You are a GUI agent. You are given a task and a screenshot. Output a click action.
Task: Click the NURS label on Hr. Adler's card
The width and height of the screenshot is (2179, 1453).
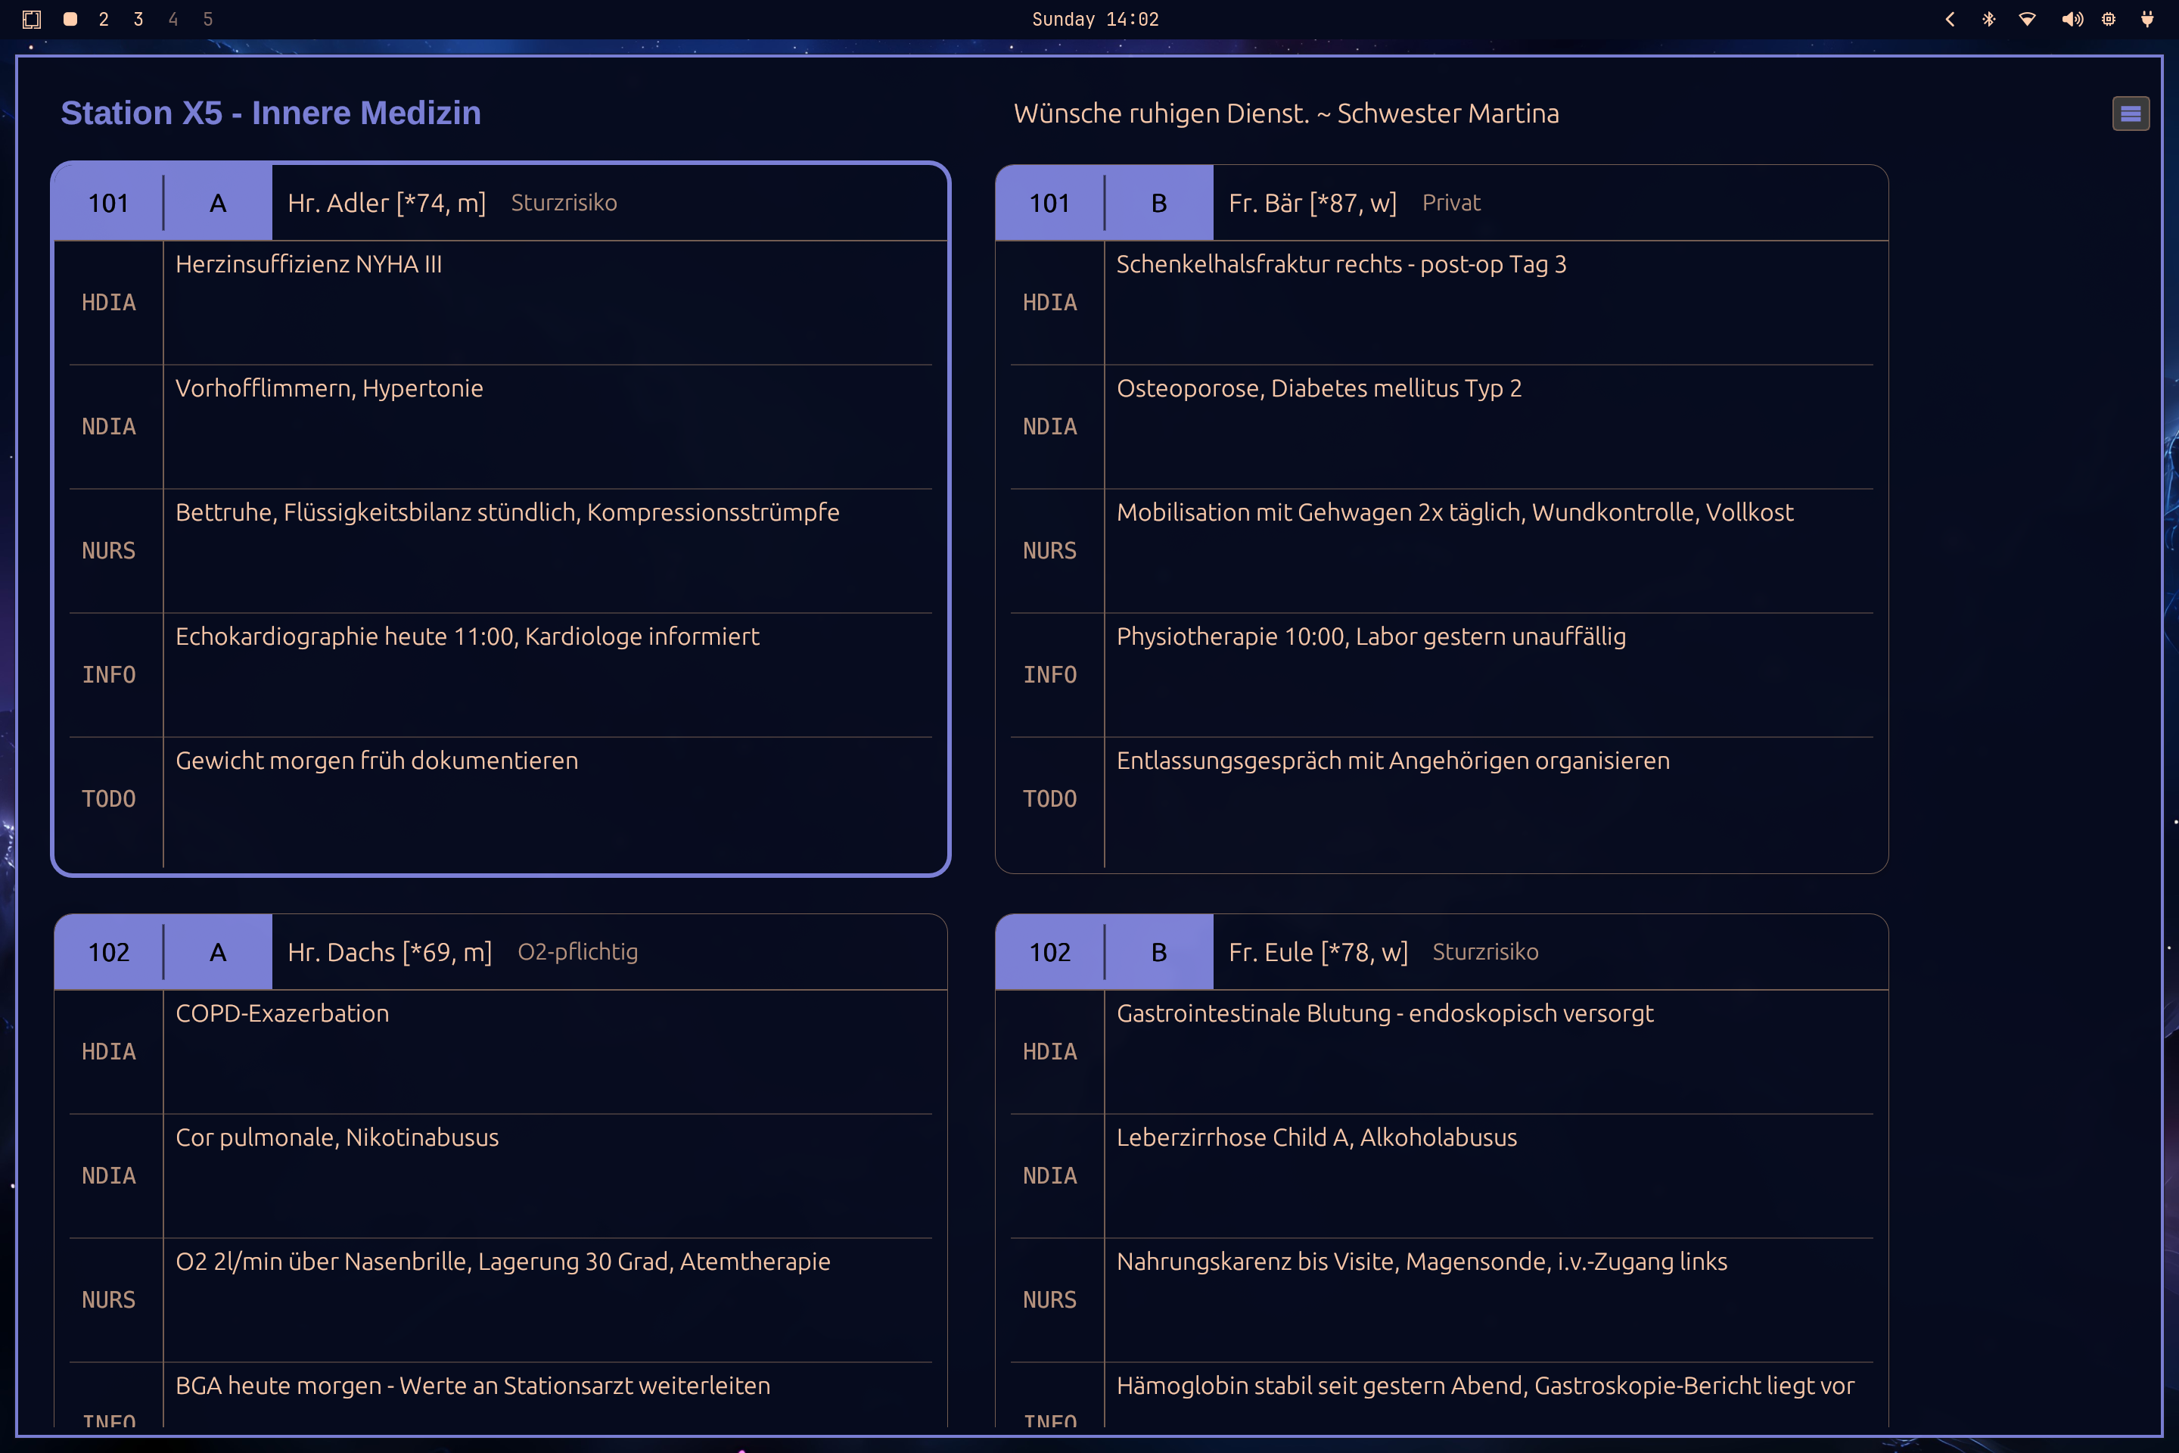click(x=108, y=550)
